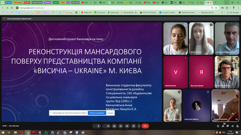This screenshot has height=135, width=241.
Task: Open the Programming tab group
Action: tap(37, 3)
